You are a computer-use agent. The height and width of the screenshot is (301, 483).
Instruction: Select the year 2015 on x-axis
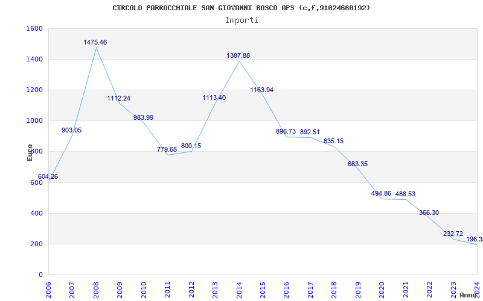[263, 290]
